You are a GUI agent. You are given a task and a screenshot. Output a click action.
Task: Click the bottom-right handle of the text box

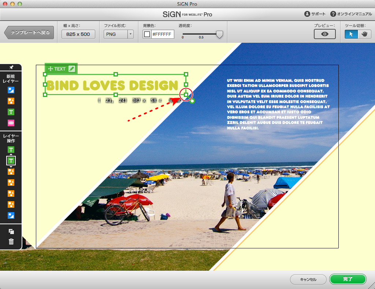(186, 95)
